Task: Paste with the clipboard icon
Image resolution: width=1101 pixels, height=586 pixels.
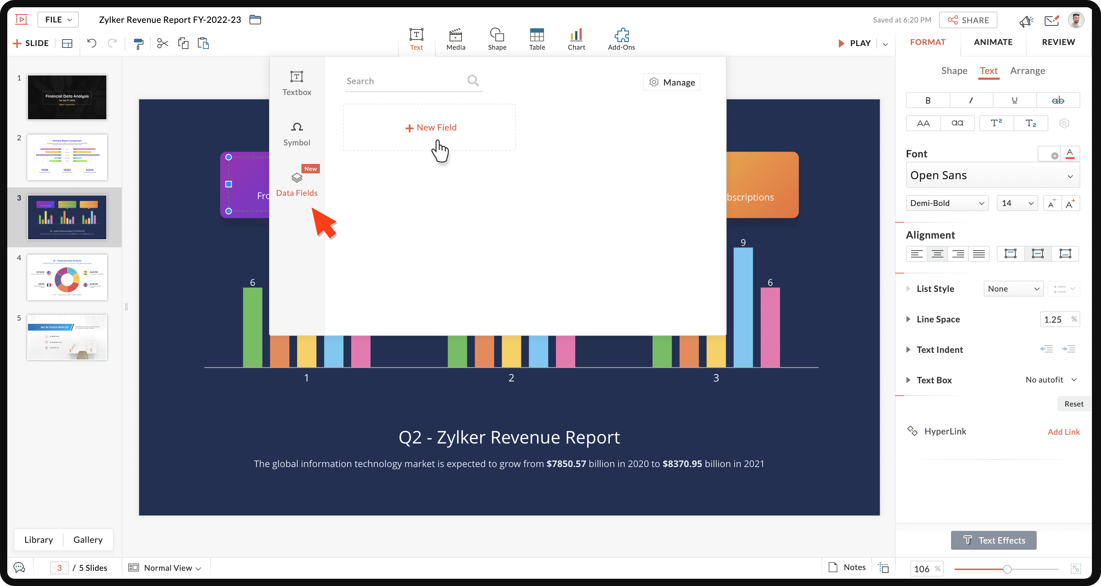Action: pyautogui.click(x=203, y=43)
